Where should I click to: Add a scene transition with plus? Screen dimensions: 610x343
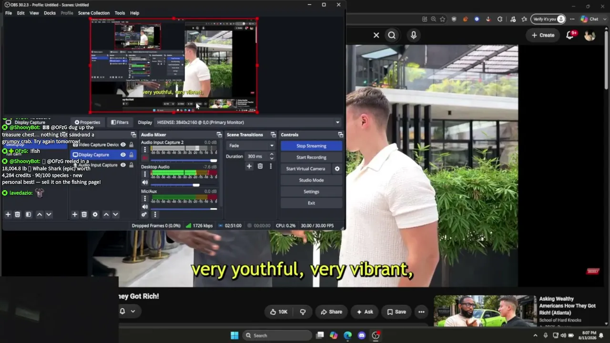(x=249, y=166)
